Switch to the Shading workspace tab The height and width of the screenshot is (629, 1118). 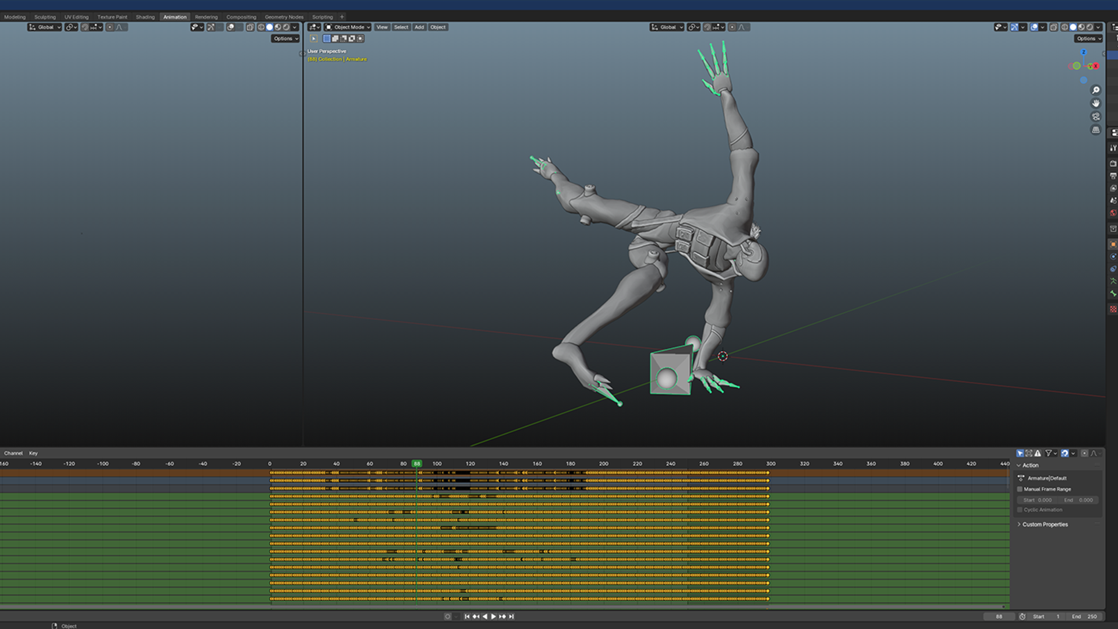[145, 17]
